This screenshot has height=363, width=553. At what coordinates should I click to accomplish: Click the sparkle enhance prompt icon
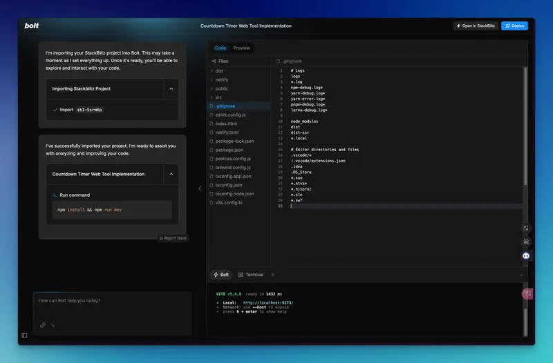coord(53,324)
